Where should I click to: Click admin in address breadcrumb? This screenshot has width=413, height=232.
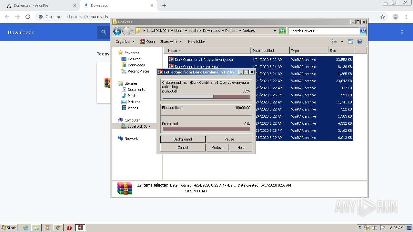point(193,31)
